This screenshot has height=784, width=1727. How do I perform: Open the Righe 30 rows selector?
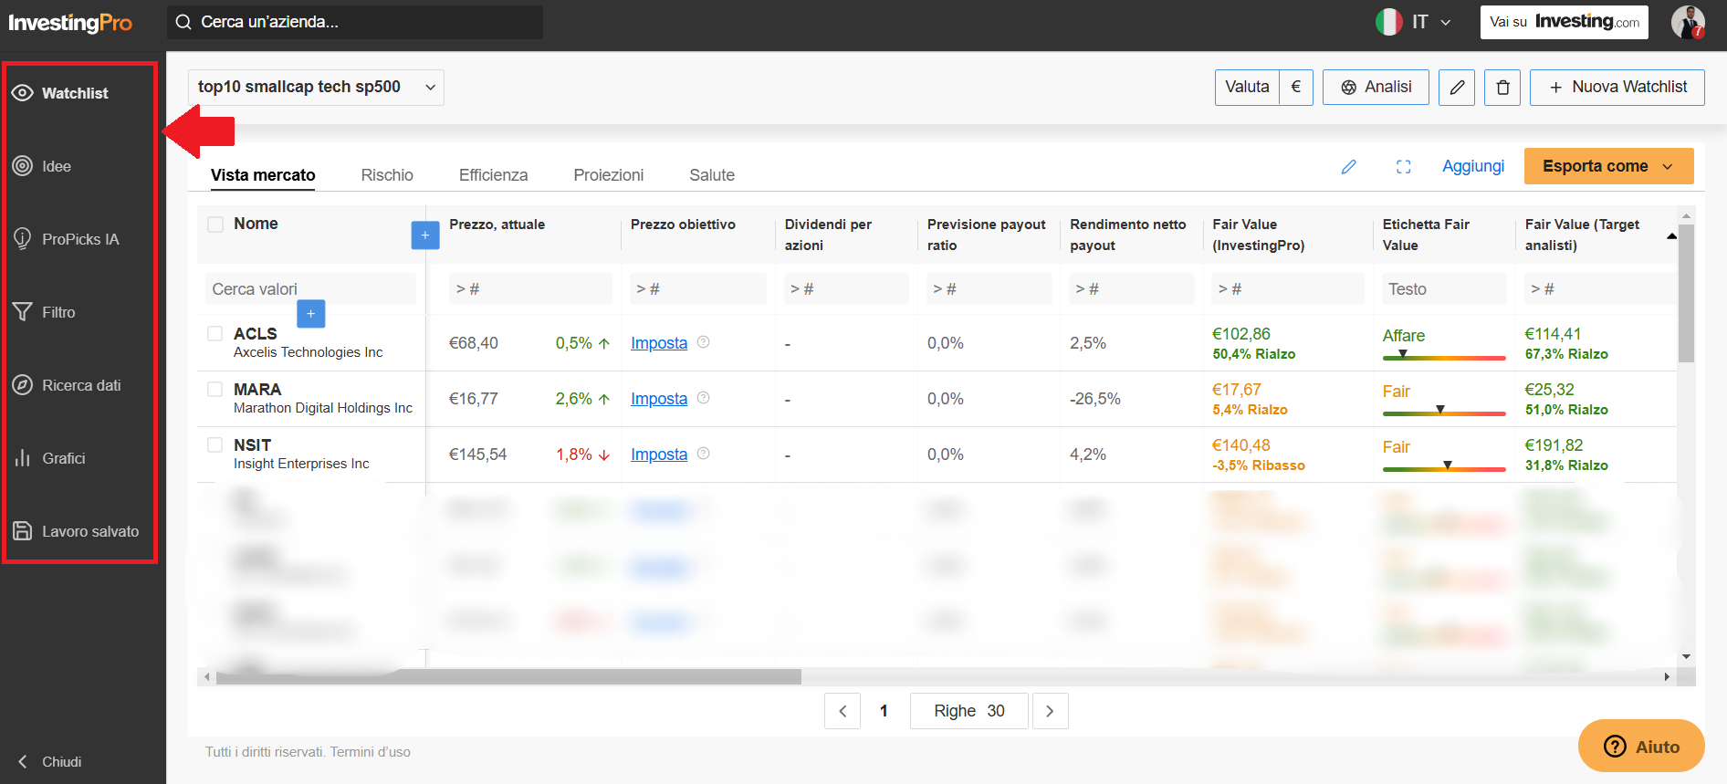[x=969, y=711]
